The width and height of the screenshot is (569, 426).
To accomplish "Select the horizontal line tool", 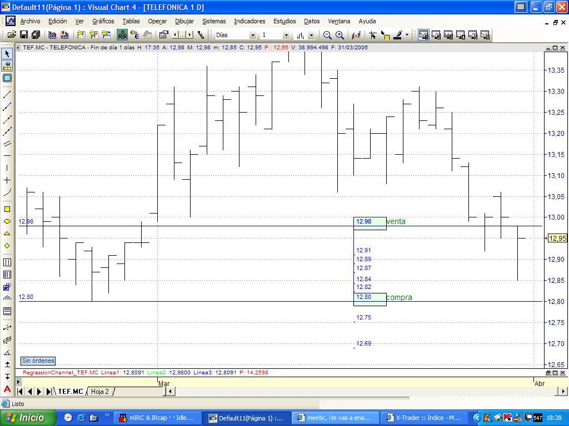I will 7,156.
